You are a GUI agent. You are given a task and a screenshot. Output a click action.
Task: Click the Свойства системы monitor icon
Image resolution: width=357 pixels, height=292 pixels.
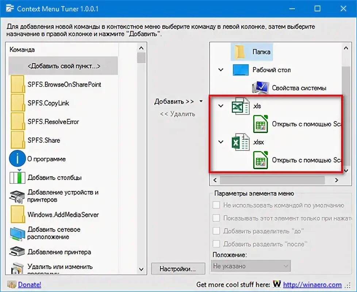coord(260,88)
